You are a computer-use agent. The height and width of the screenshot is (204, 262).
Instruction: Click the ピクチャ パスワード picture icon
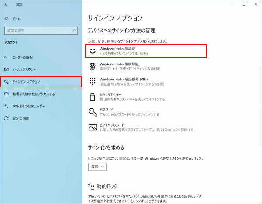click(x=93, y=127)
